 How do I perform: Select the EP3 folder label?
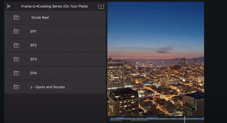[x=33, y=59]
